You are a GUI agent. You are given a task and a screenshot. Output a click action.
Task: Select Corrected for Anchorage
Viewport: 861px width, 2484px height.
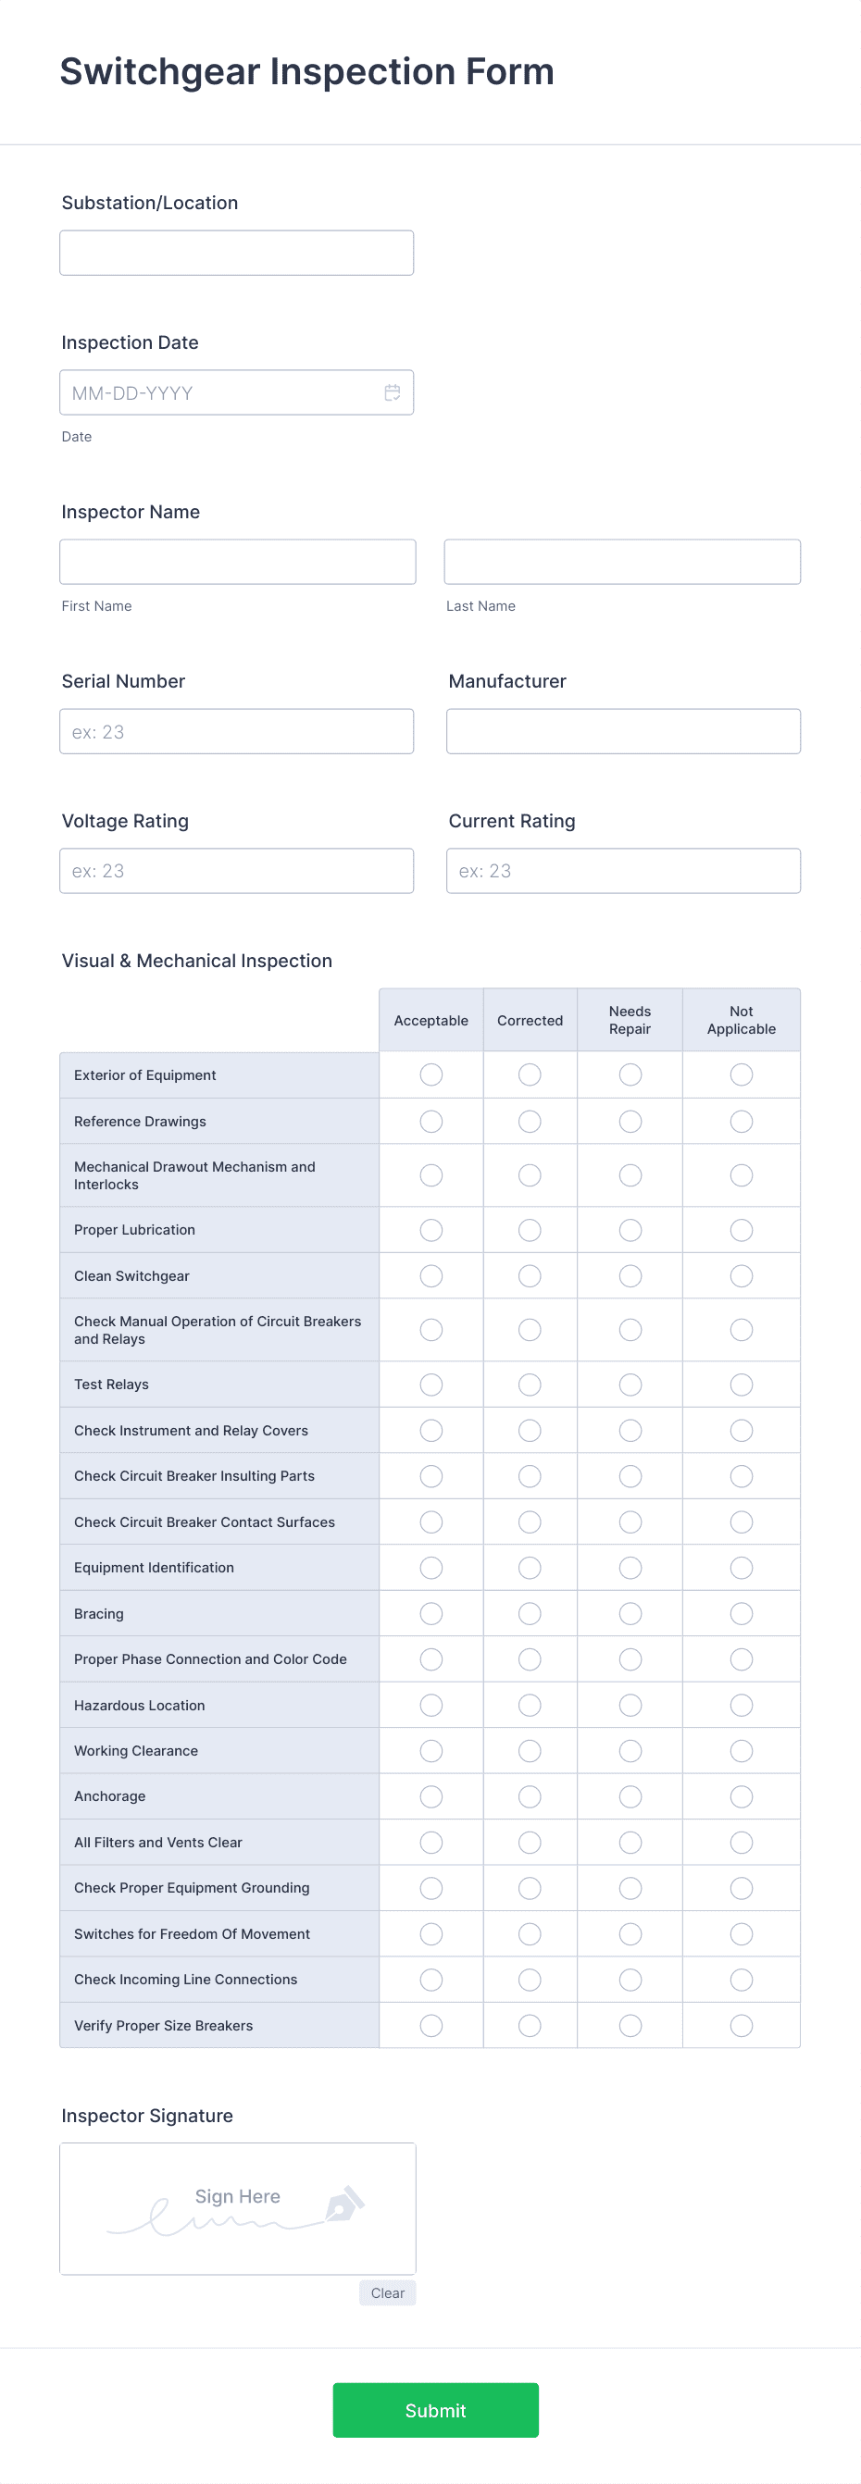point(529,1795)
